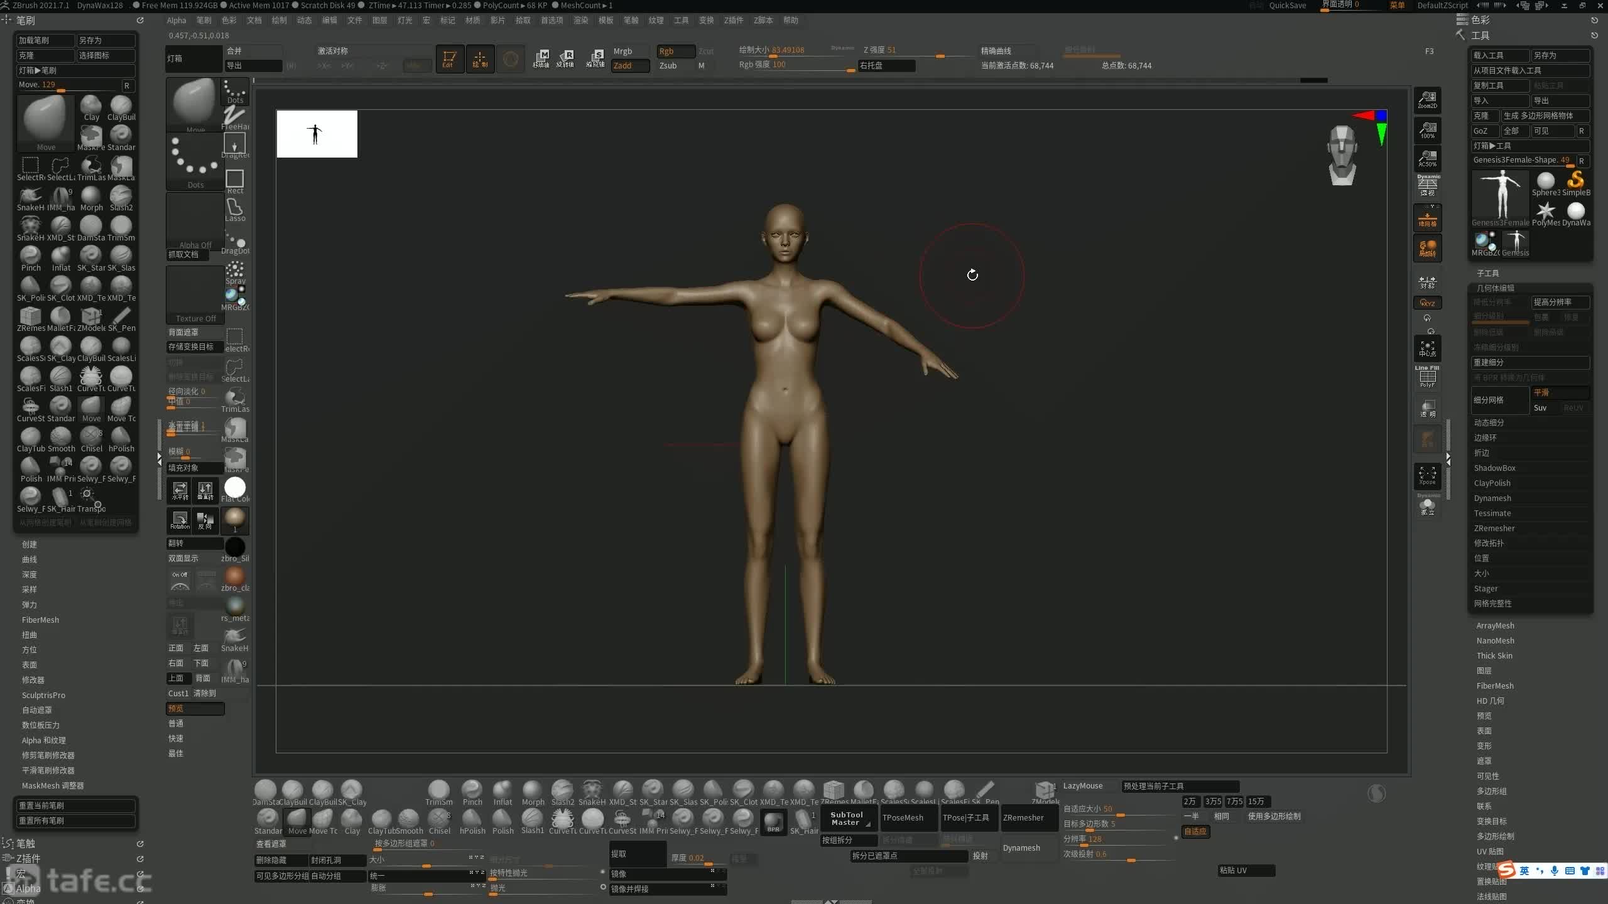The image size is (1608, 904).
Task: Select the Rotate axis (旋转轴) icon
Action: tap(565, 58)
